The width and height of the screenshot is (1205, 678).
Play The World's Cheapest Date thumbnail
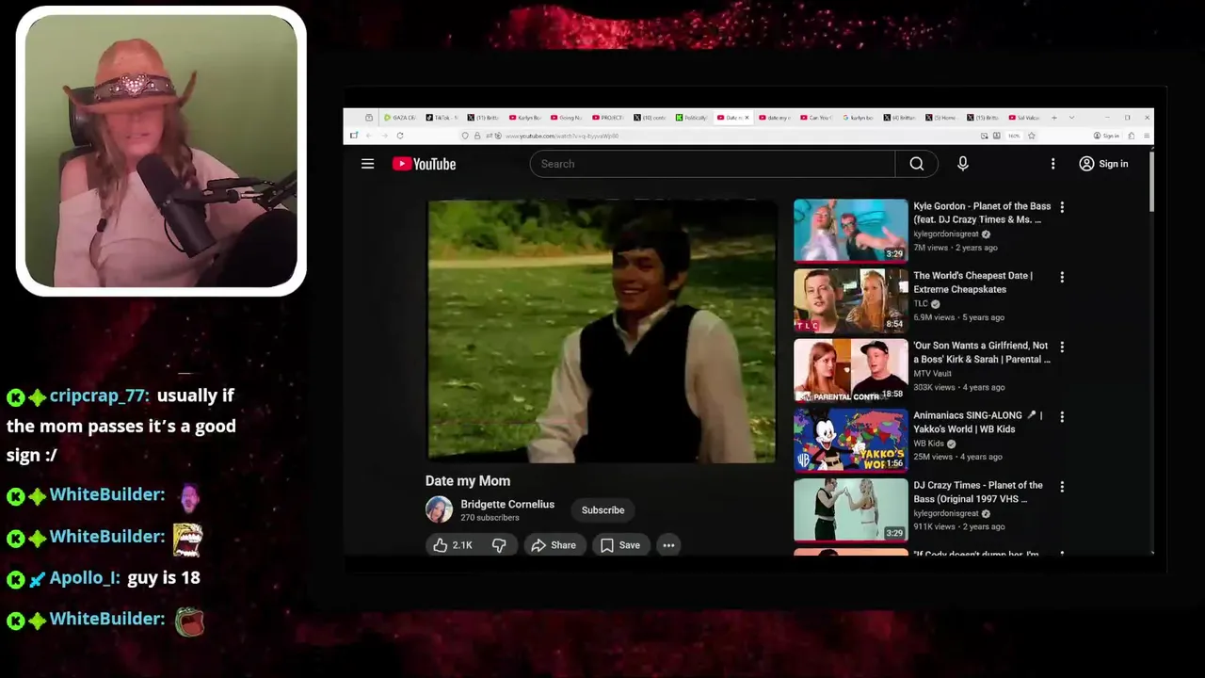851,300
